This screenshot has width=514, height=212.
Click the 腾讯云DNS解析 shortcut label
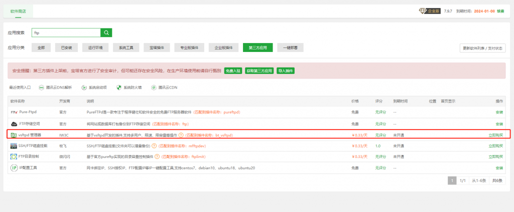(59, 87)
